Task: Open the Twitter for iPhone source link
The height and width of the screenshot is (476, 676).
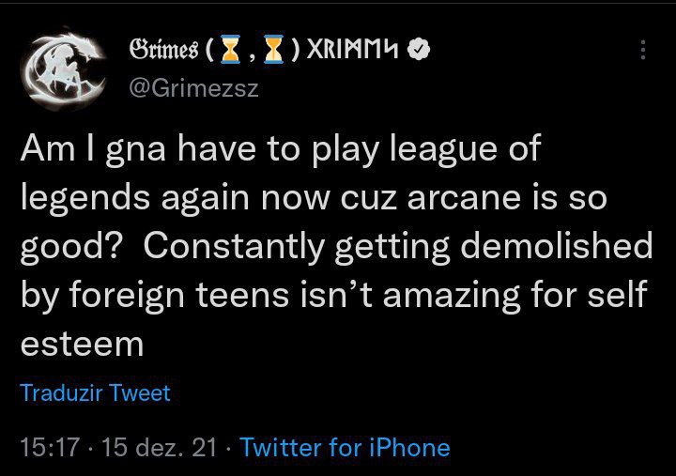Action: tap(345, 447)
